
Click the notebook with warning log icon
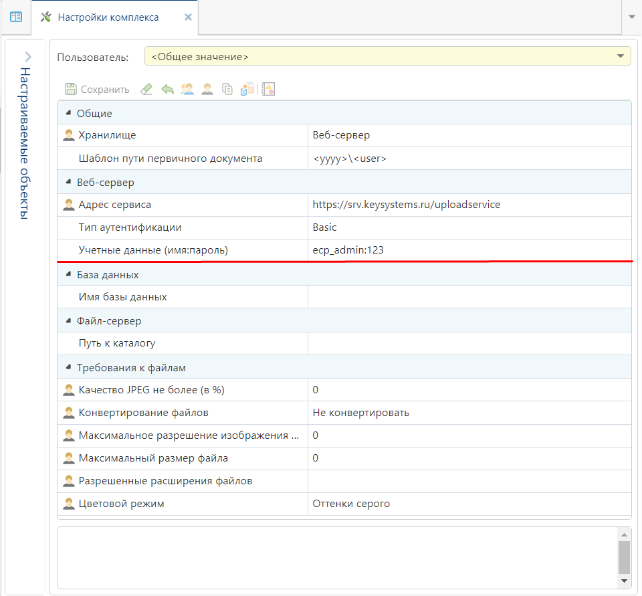(268, 89)
